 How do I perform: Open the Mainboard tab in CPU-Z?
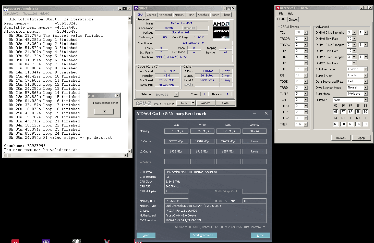coord(165,15)
